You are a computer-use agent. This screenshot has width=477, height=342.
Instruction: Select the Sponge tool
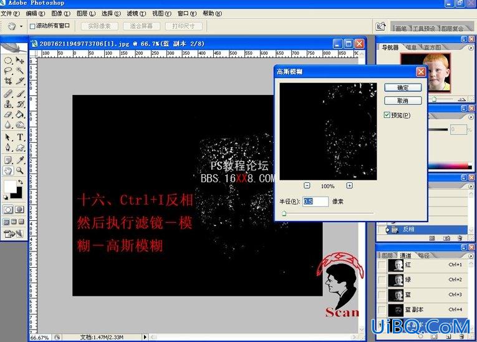(20, 125)
